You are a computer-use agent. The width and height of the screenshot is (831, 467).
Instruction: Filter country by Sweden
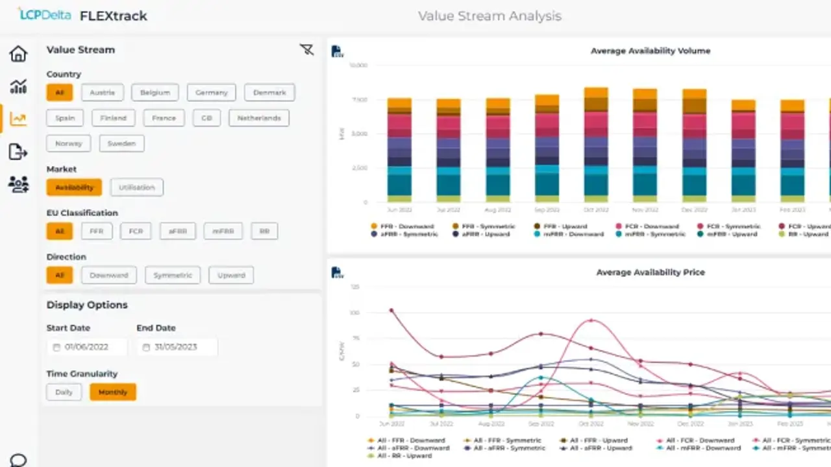[x=121, y=143]
